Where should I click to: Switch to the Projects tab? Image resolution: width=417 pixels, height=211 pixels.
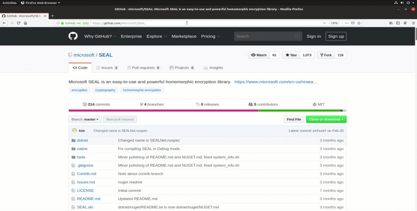tap(182, 67)
